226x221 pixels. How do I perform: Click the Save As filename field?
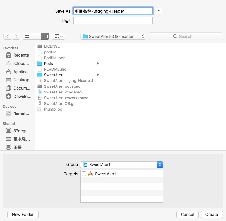(x=113, y=11)
